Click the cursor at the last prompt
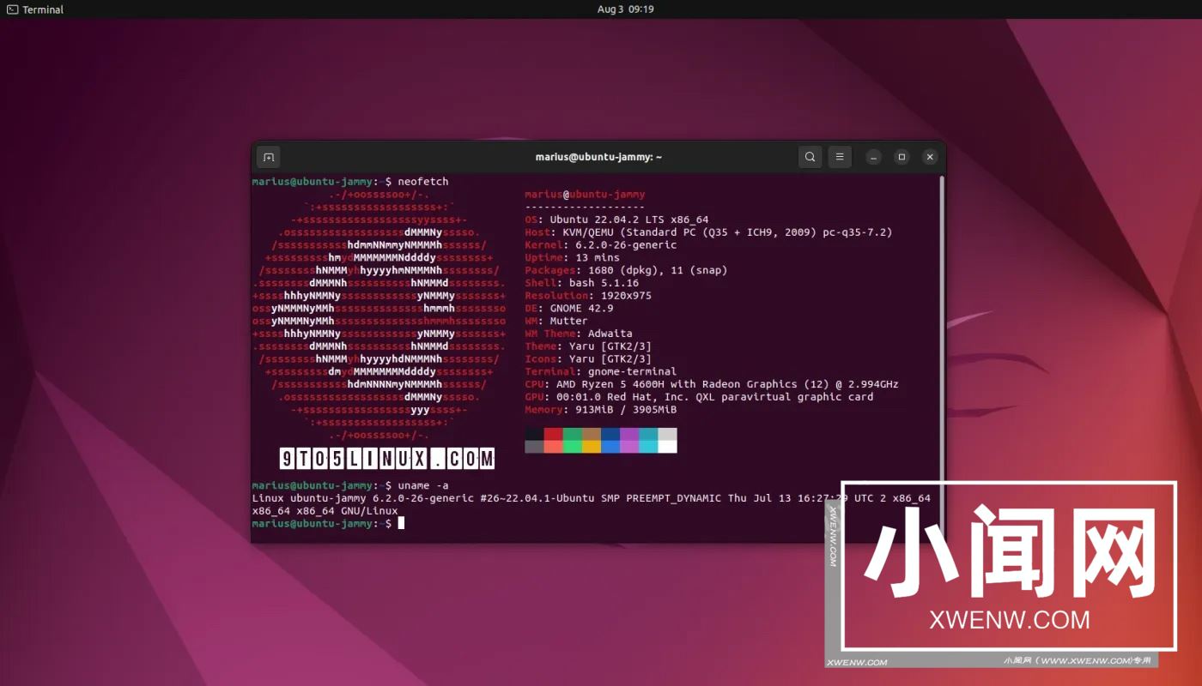 pos(401,523)
